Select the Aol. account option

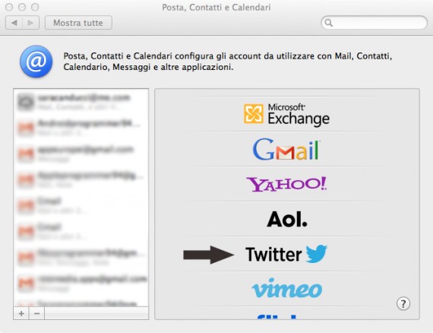(287, 219)
